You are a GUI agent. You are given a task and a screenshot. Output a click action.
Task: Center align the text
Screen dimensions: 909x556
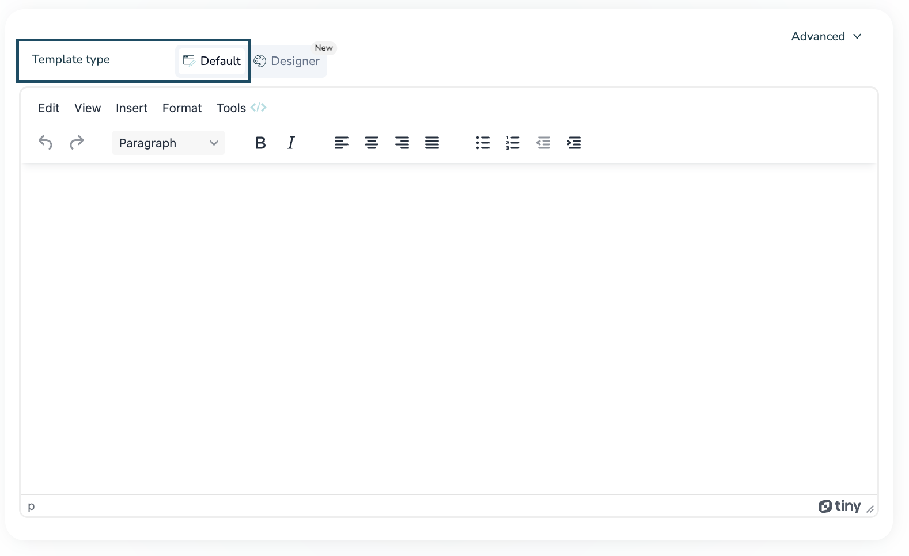point(372,143)
